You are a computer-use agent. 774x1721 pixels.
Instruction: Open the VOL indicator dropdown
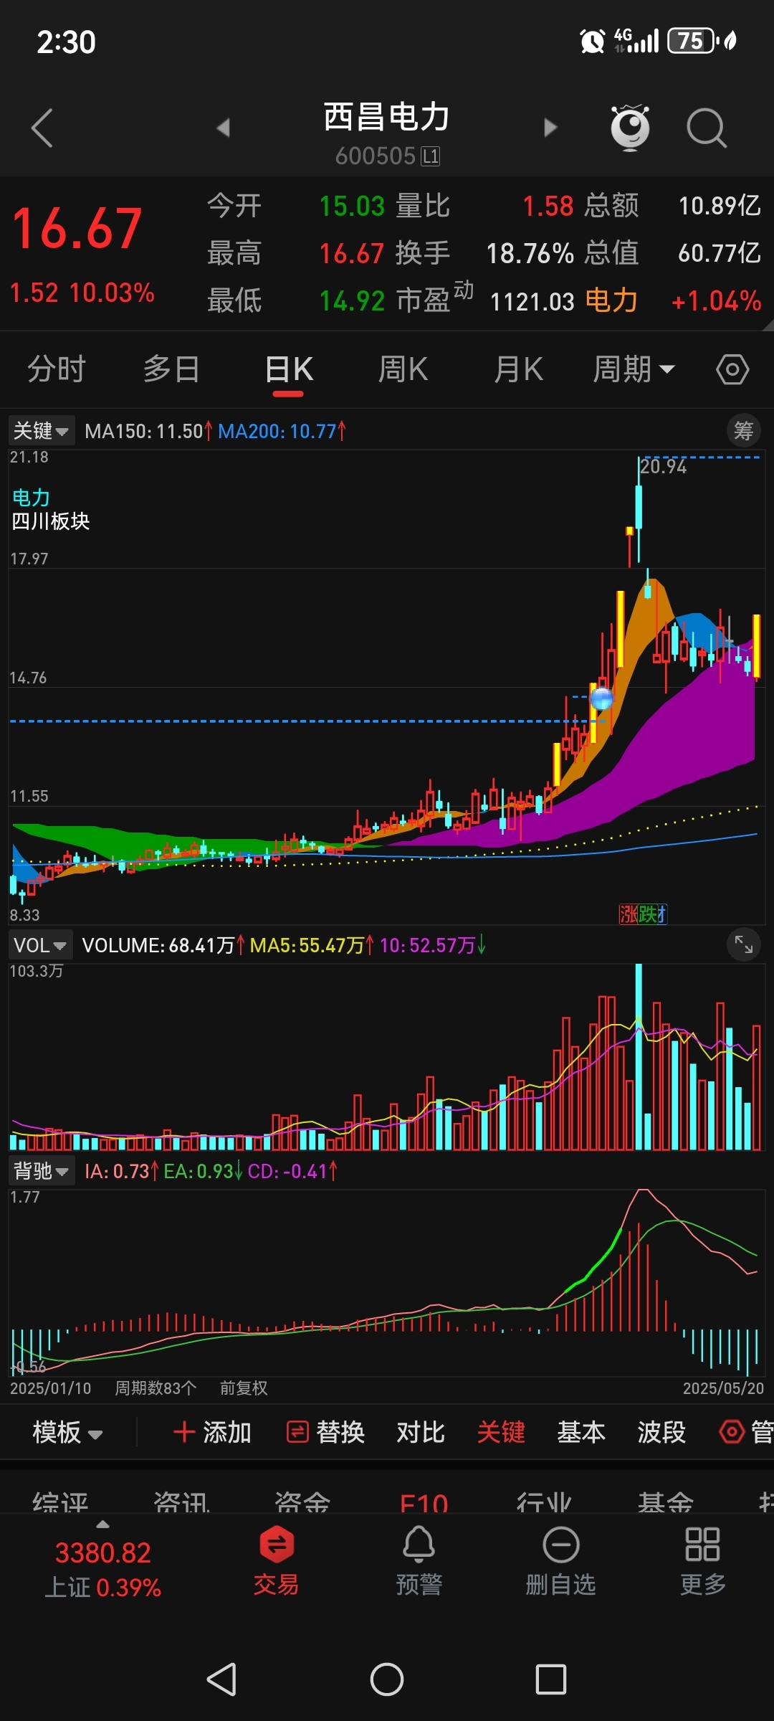click(x=40, y=945)
